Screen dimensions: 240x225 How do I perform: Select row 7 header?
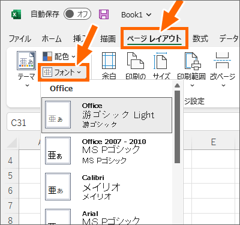click(x=10, y=206)
